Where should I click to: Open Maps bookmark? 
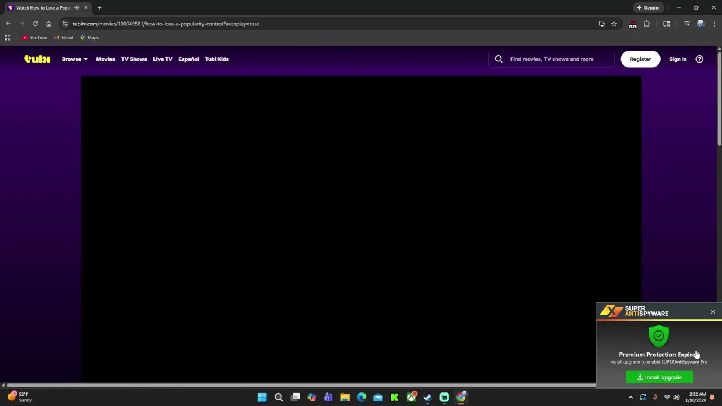89,37
